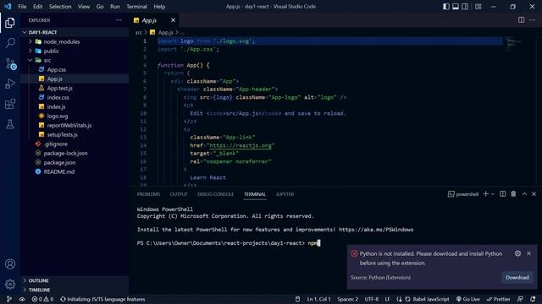Open notification gear settings icon
This screenshot has height=304, width=542.
(x=517, y=253)
